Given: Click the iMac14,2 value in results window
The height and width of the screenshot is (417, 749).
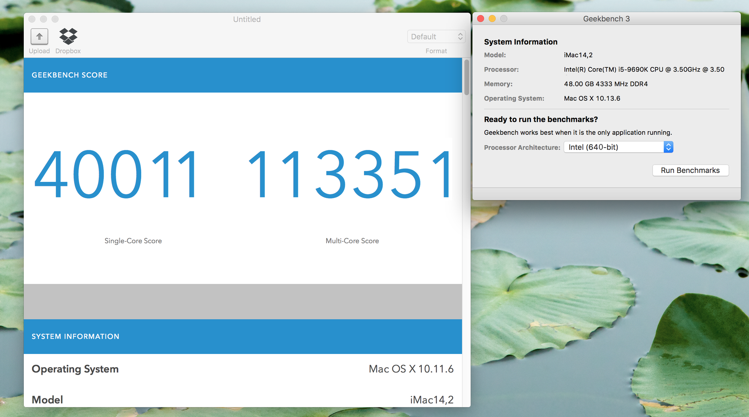Looking at the screenshot, I should (x=432, y=400).
